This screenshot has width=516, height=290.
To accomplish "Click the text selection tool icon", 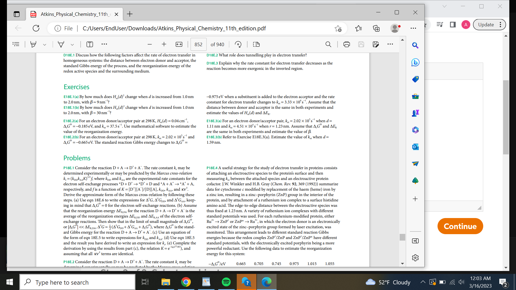I will click(90, 44).
